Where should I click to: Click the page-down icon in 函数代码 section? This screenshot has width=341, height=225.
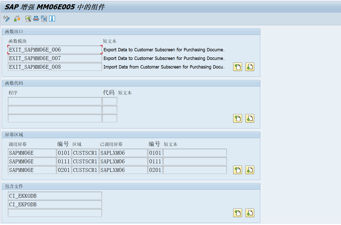click(250, 118)
